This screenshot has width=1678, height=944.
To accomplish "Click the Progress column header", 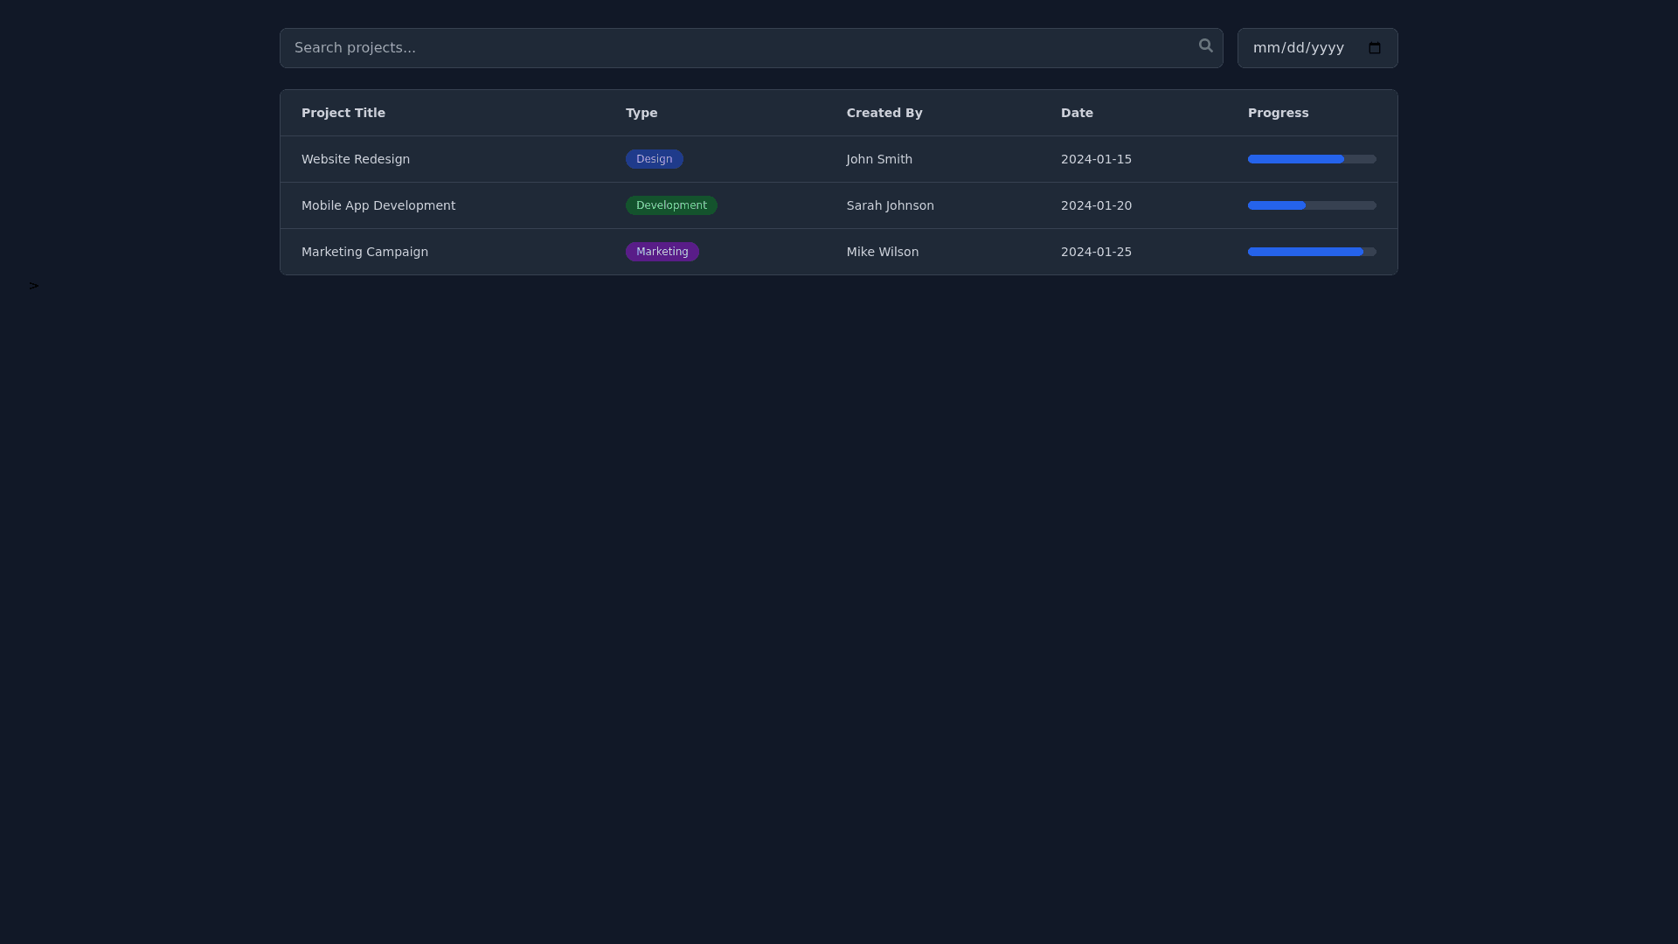I will [1278, 113].
